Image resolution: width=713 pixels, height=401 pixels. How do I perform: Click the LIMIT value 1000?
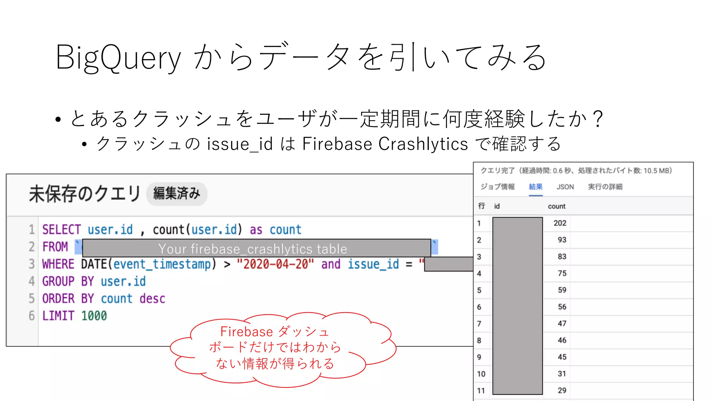pyautogui.click(x=94, y=316)
